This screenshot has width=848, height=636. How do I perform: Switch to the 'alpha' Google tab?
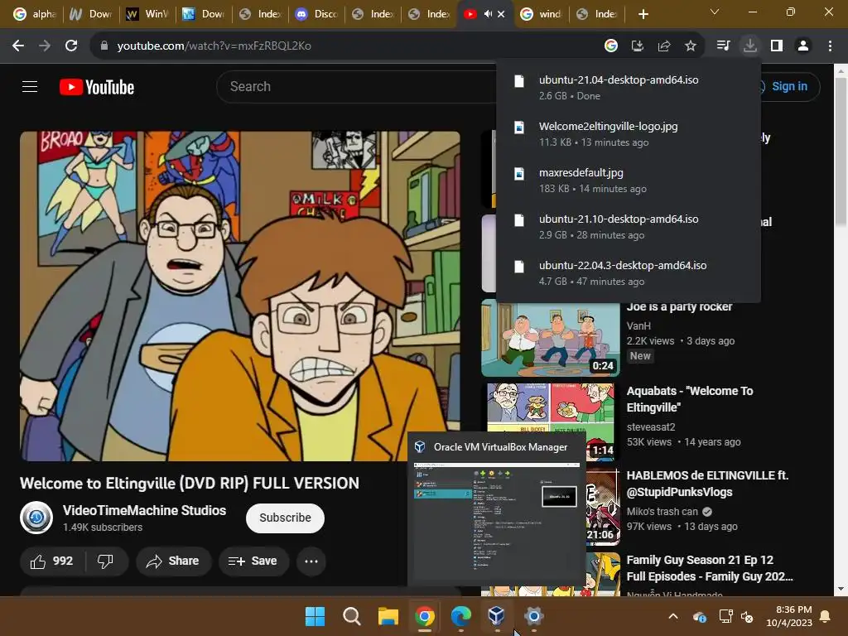(35, 14)
